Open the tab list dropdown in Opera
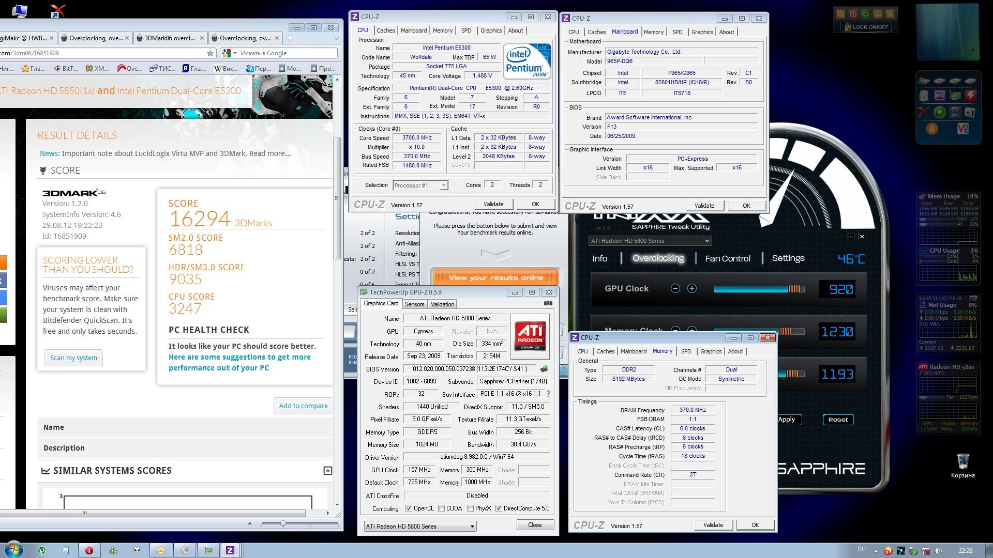This screenshot has width=993, height=558. pyautogui.click(x=336, y=38)
